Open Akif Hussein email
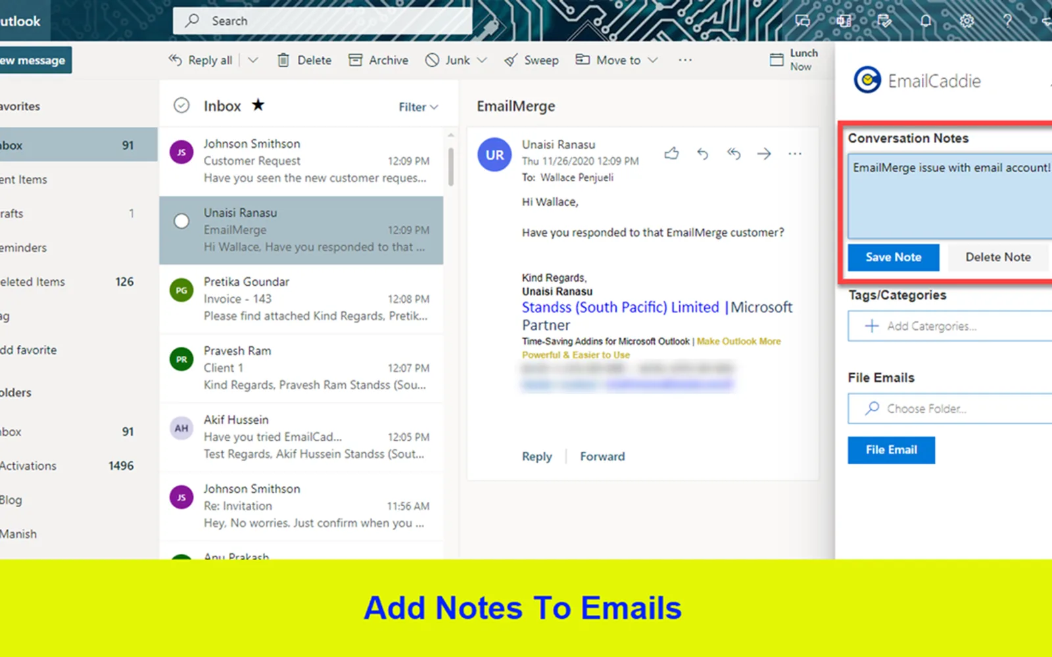Screen dimensions: 1052x657 pyautogui.click(x=301, y=437)
